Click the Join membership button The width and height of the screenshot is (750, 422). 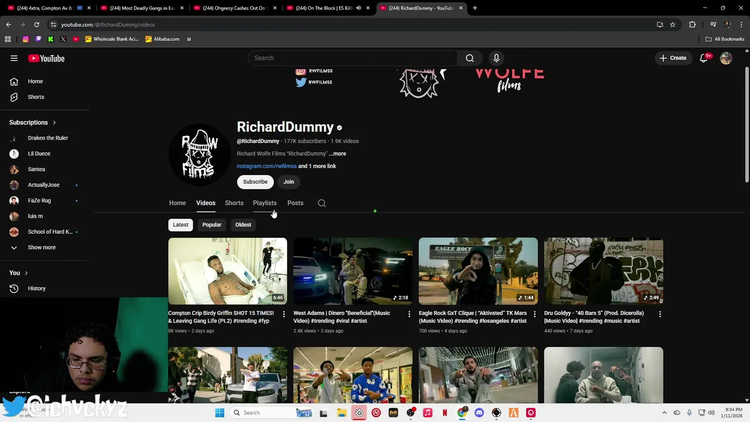tap(289, 182)
